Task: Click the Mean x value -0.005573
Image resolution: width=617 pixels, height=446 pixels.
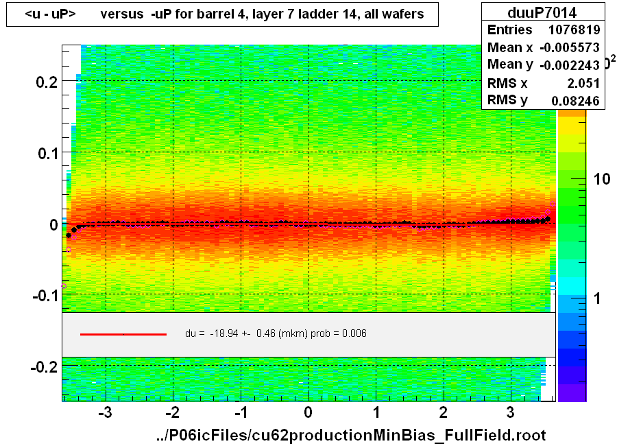Action: click(x=570, y=47)
